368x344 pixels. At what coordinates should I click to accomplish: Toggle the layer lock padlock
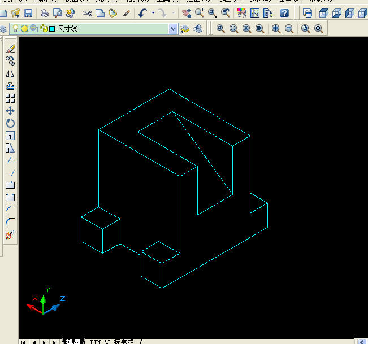click(44, 29)
